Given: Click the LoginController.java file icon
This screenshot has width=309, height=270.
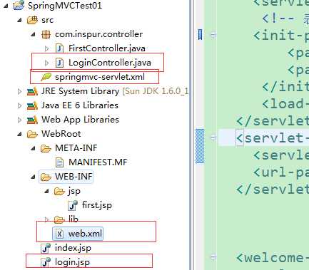Looking at the screenshot, I should [x=59, y=63].
